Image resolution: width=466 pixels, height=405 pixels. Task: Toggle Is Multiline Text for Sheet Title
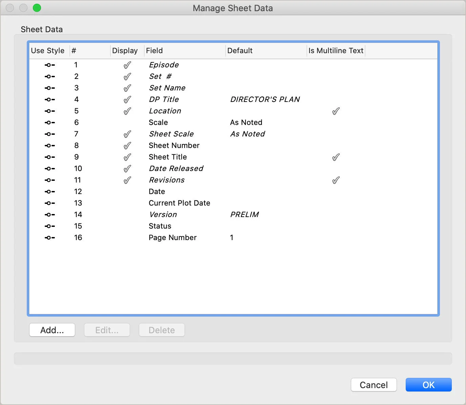click(336, 157)
